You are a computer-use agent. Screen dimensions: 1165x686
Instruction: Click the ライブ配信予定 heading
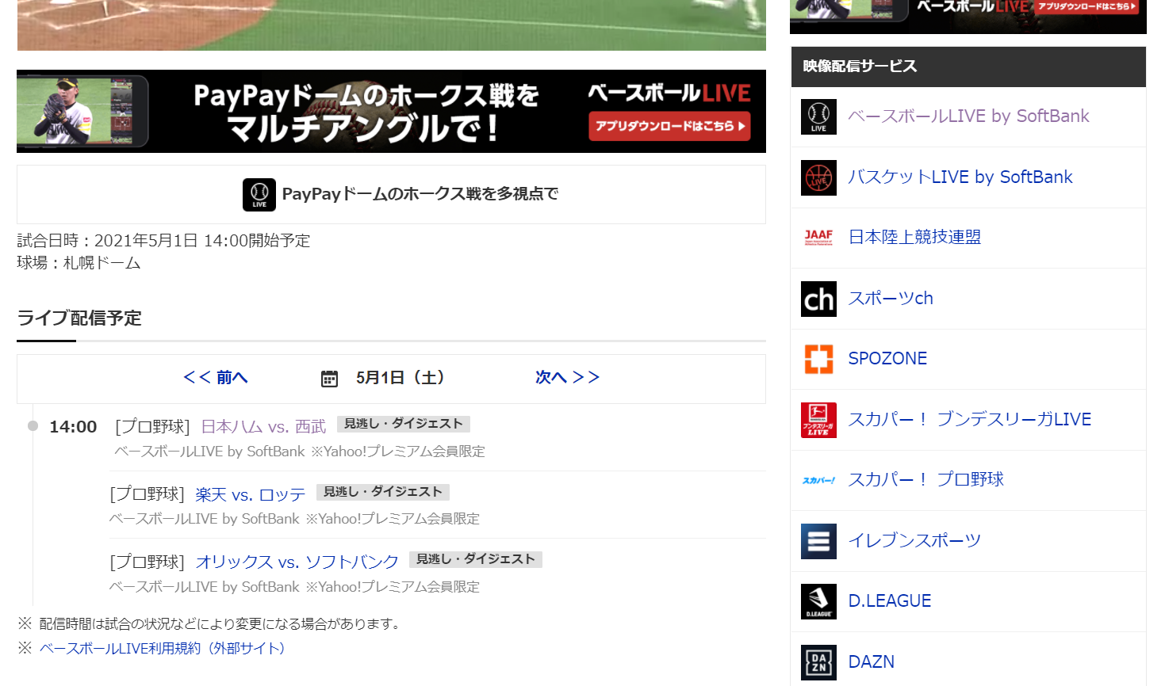[79, 318]
